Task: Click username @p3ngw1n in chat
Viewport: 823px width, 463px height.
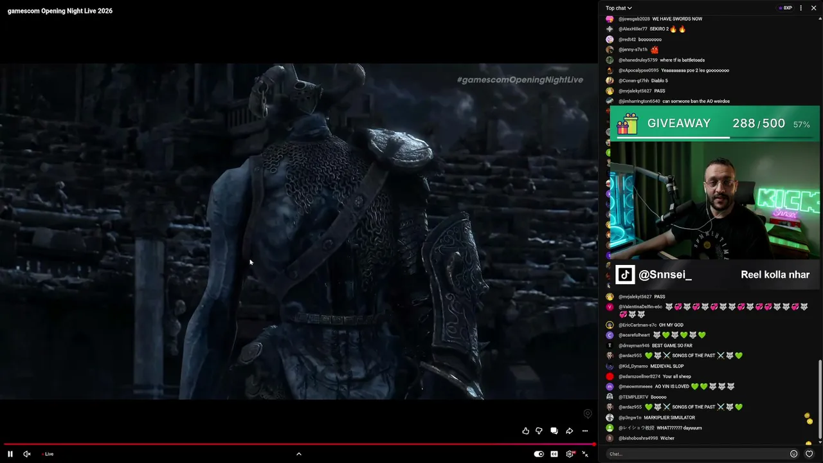Action: (x=630, y=417)
